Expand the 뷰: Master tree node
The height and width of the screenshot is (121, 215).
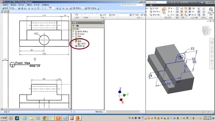[73, 34]
